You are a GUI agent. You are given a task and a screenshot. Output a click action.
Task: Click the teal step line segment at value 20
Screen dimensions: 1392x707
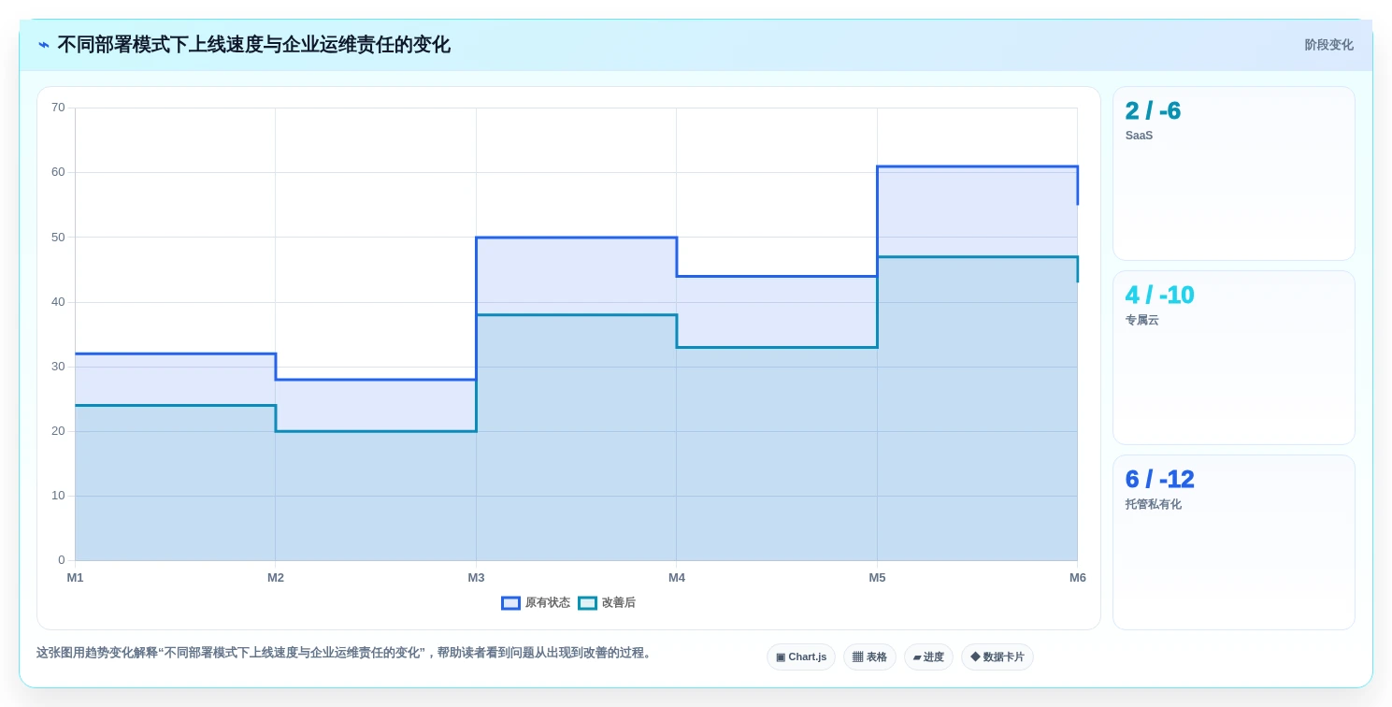[376, 431]
